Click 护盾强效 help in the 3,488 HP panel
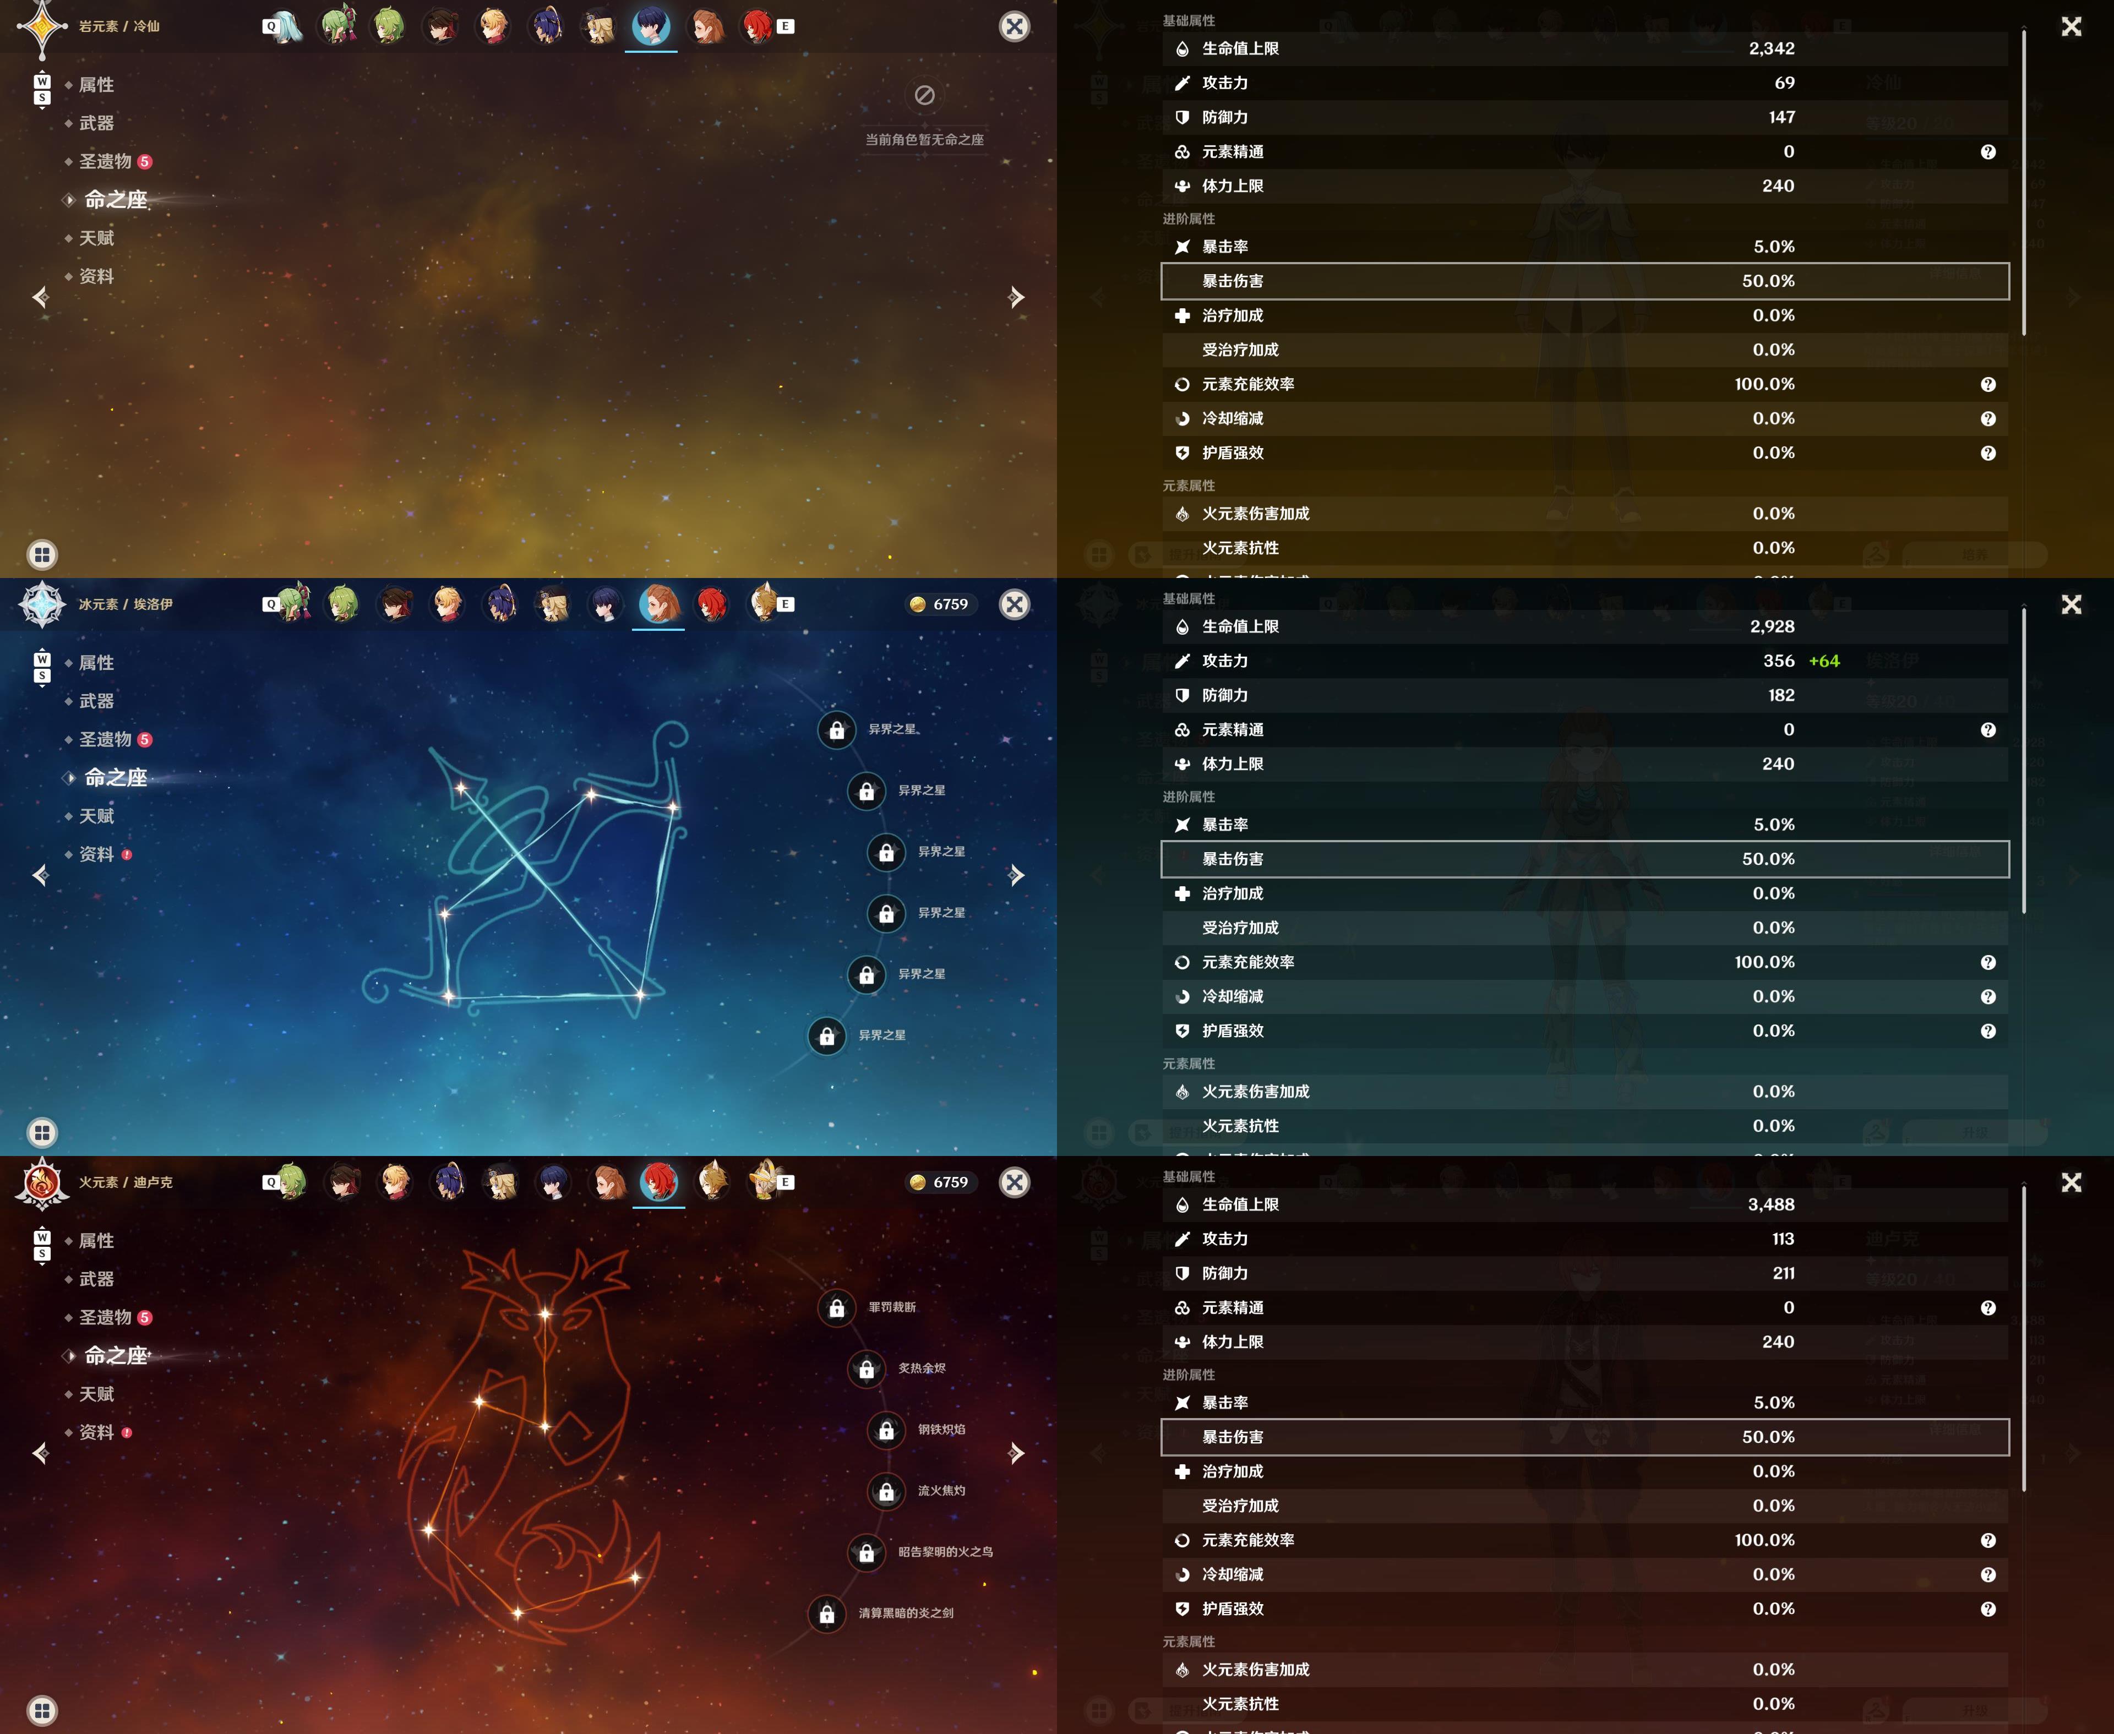This screenshot has width=2114, height=1734. (x=1988, y=1609)
